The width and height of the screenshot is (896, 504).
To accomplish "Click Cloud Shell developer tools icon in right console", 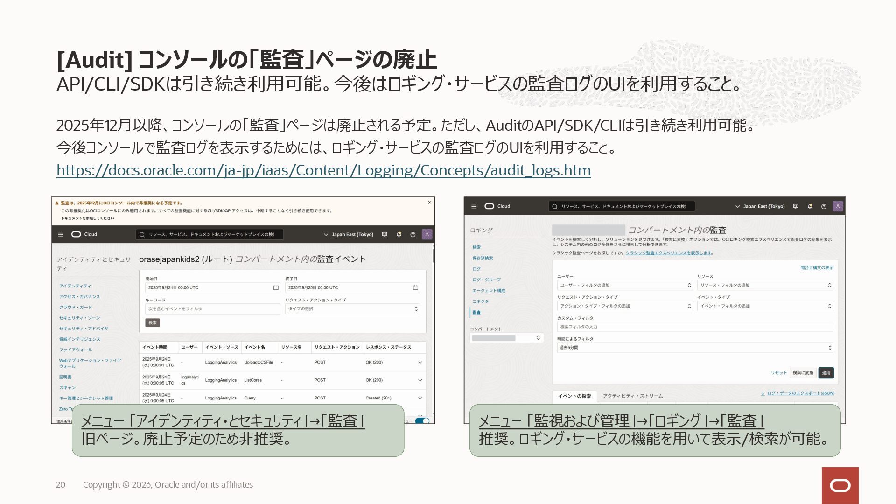I will point(796,206).
